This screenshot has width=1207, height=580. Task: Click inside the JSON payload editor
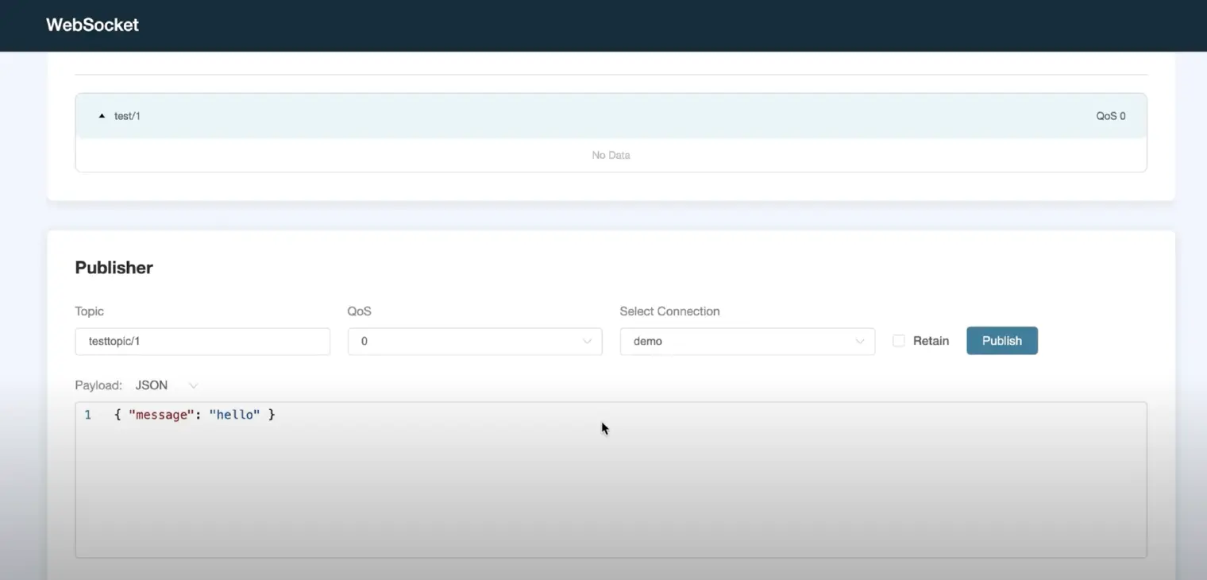[611, 480]
